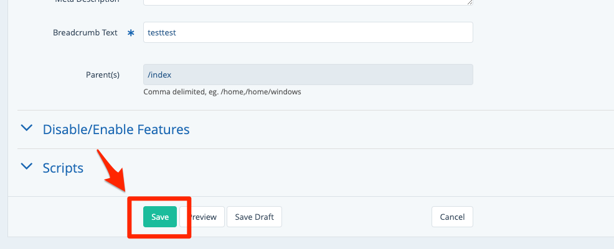Click the Breadcrumb Text label
This screenshot has width=614, height=249.
(85, 32)
